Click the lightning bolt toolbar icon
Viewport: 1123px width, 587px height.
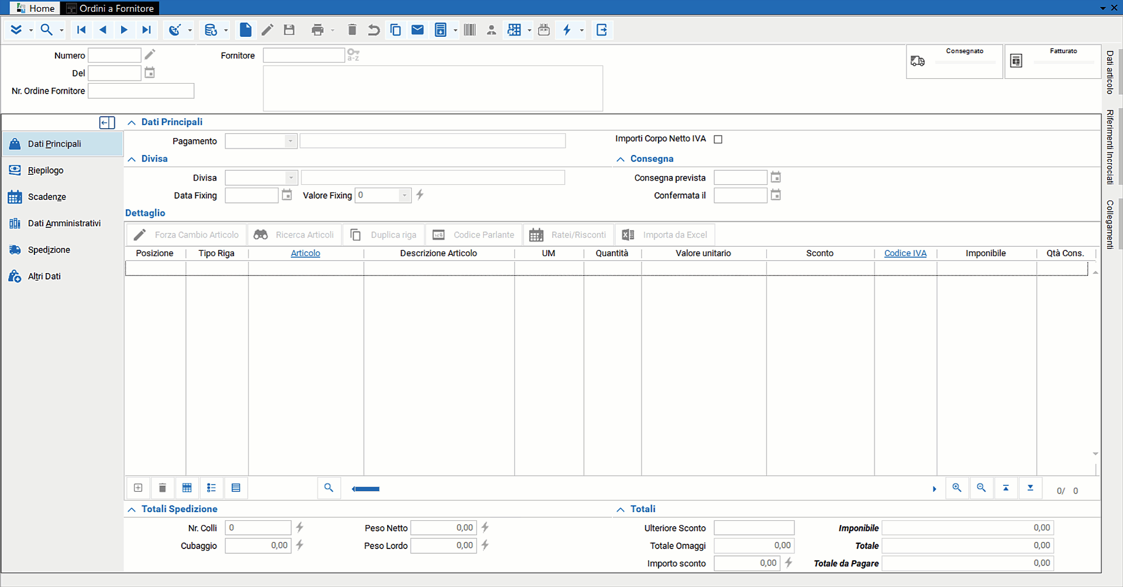click(567, 30)
